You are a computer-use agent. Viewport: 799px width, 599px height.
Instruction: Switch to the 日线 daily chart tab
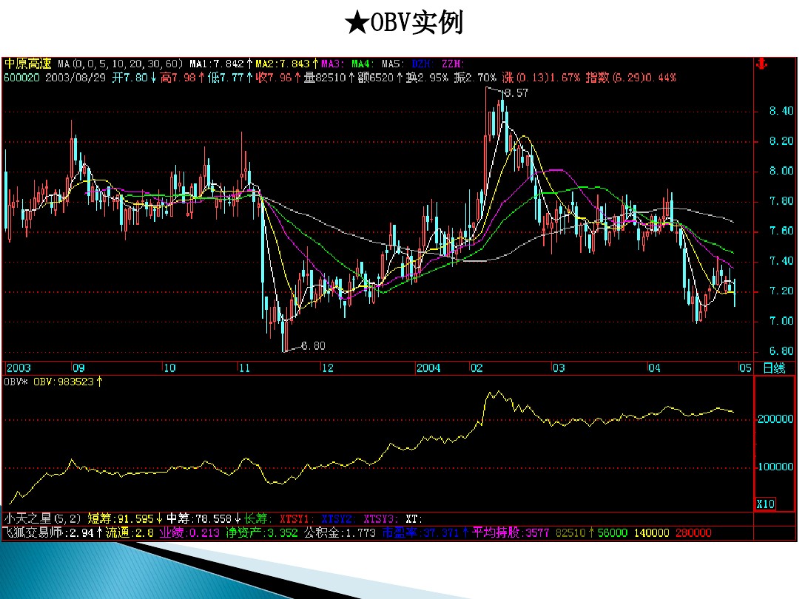[775, 368]
